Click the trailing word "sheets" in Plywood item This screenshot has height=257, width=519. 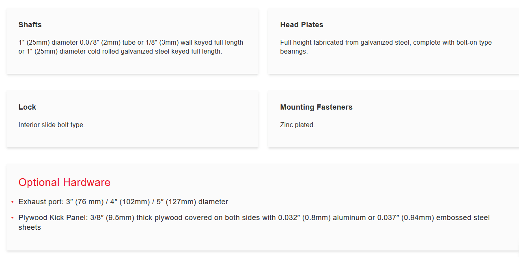30,227
